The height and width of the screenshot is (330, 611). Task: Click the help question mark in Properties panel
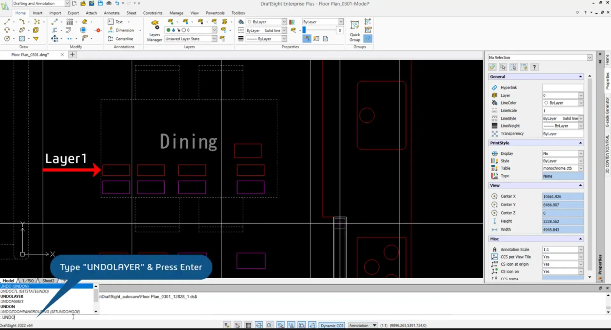coord(534,67)
